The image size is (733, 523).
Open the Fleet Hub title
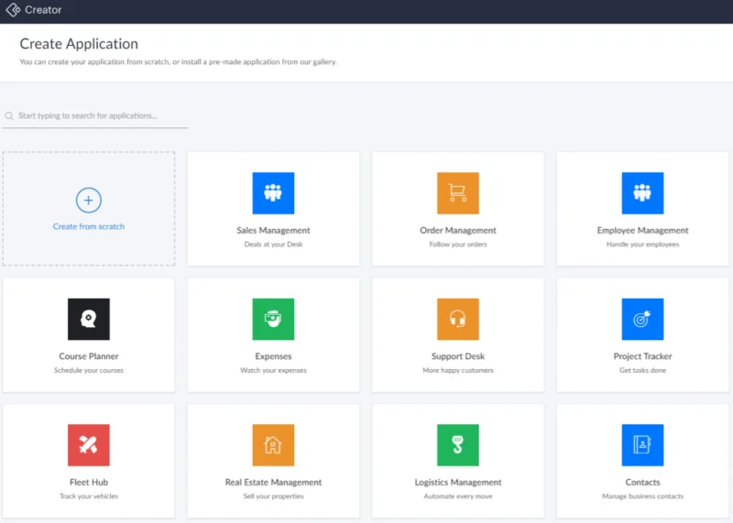tap(89, 483)
